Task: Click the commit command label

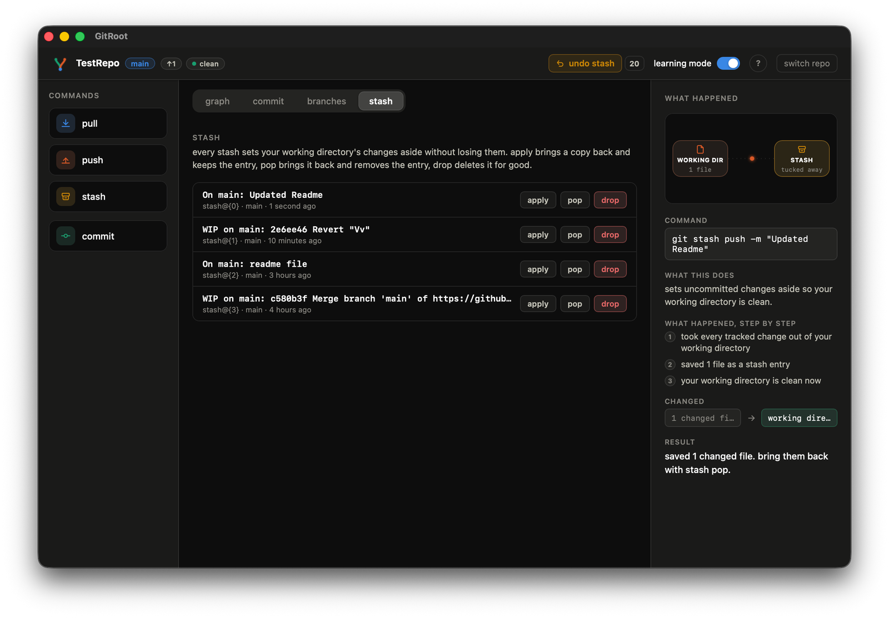Action: click(98, 236)
